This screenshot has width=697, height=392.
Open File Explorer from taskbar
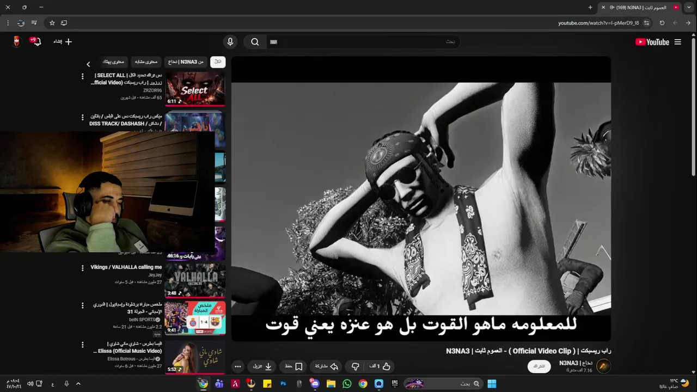[331, 384]
